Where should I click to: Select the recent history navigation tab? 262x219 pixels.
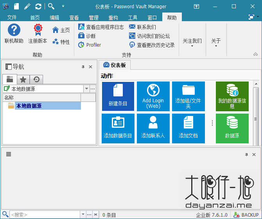(36, 80)
